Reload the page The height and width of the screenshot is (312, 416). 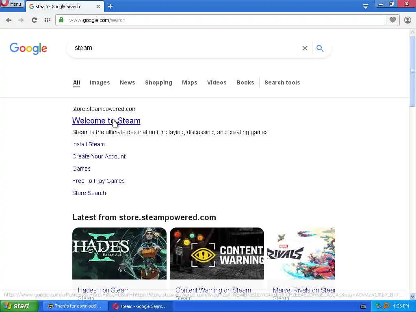[x=34, y=20]
